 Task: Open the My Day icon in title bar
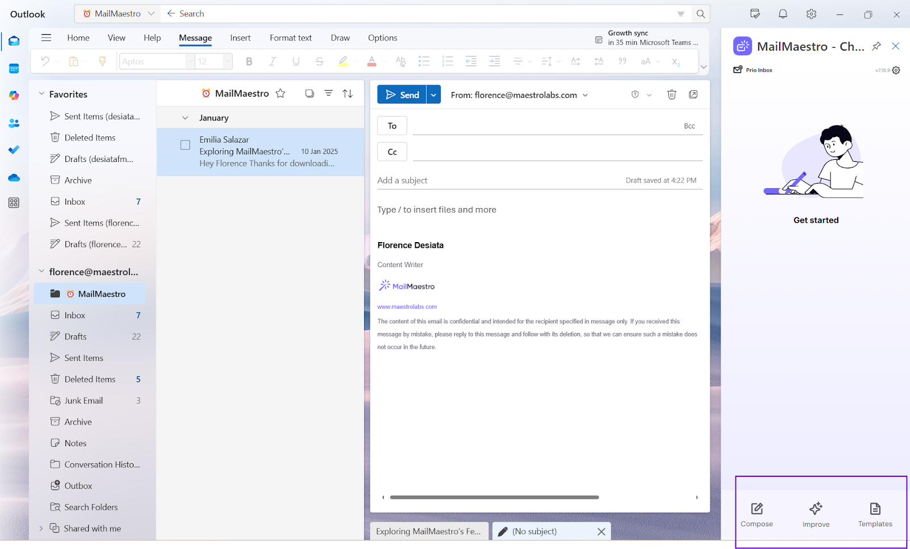pyautogui.click(x=755, y=14)
